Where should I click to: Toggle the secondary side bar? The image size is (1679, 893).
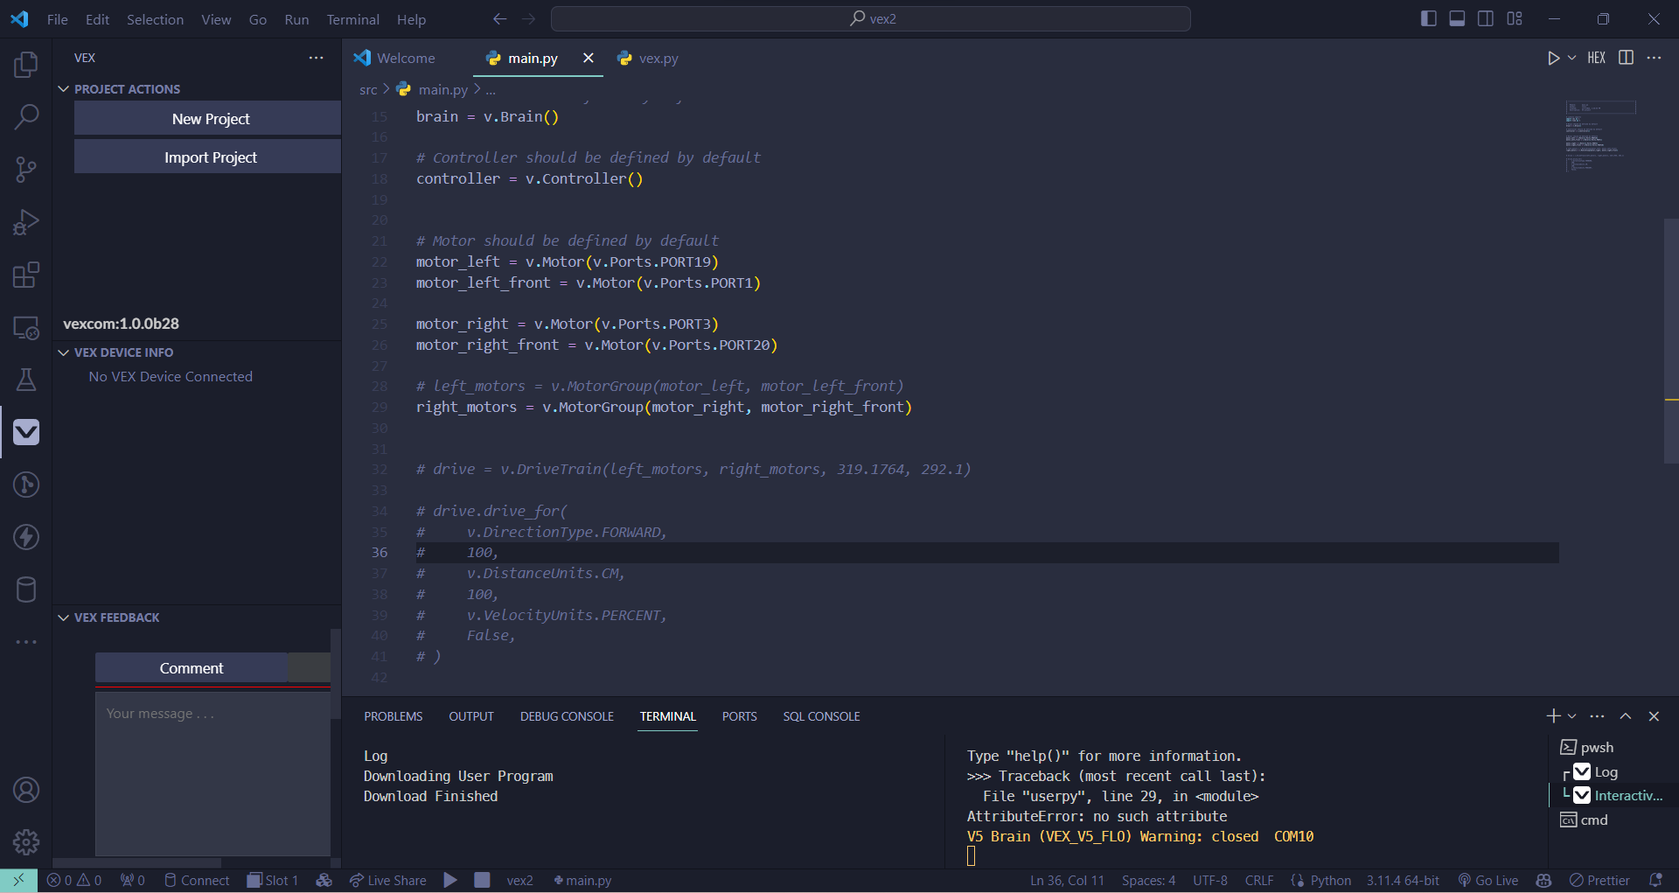1486,18
